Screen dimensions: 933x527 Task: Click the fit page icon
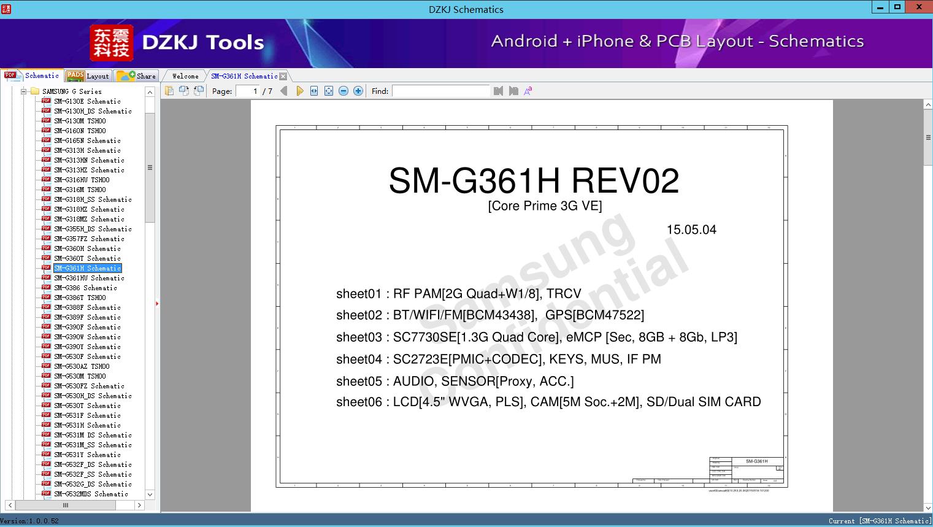pos(329,91)
